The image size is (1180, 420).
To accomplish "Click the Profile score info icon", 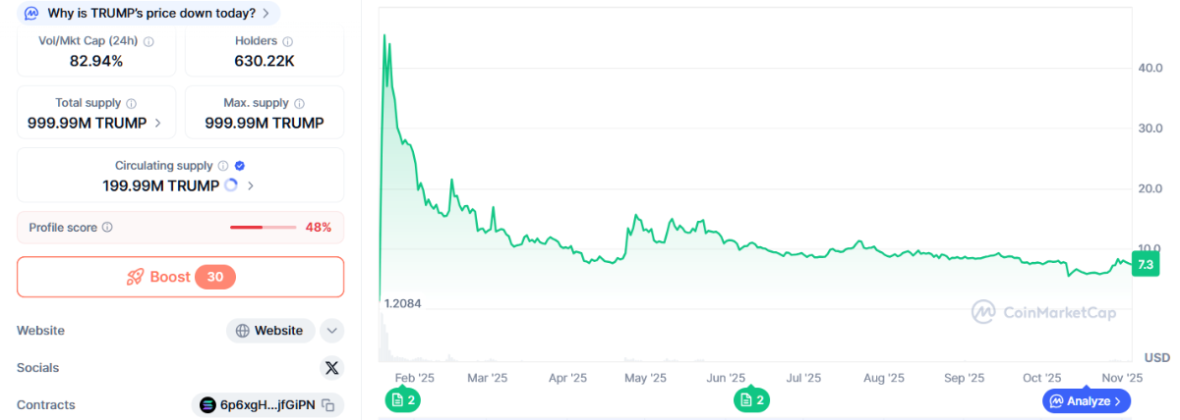I will click(x=107, y=228).
